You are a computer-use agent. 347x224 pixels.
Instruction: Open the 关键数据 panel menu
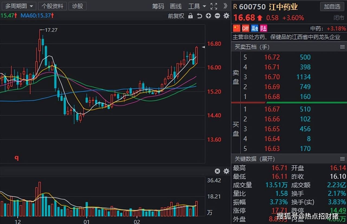[x=342, y=159]
